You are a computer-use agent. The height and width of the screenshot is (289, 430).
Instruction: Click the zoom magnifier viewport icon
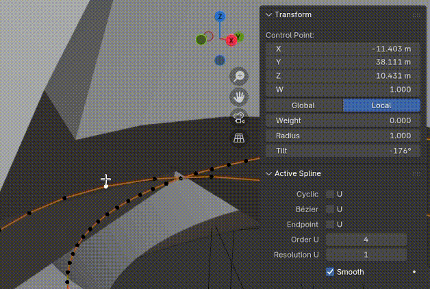(239, 76)
